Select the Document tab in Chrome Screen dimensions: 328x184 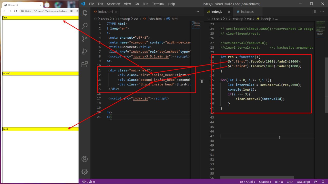click(23, 5)
